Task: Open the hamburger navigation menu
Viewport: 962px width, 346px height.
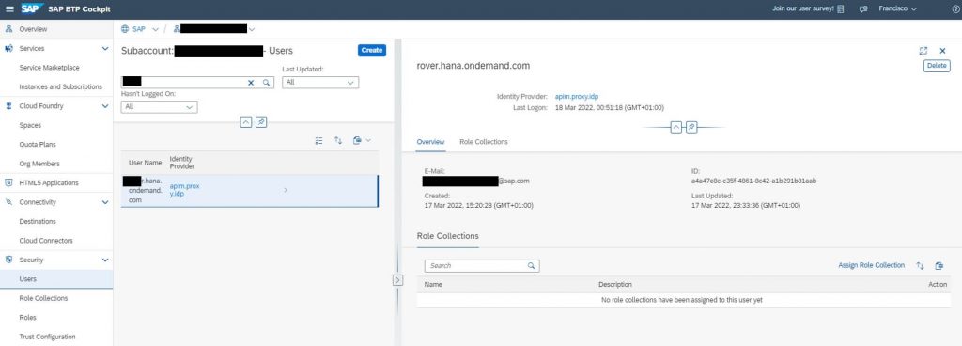Action: (x=9, y=8)
